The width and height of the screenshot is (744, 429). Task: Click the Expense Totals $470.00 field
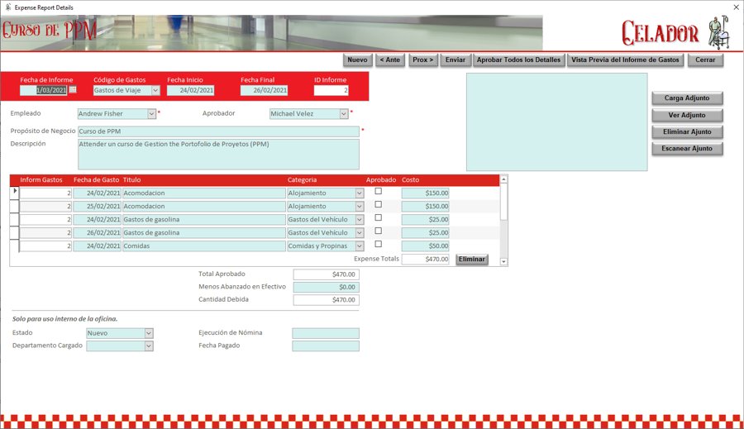(426, 259)
